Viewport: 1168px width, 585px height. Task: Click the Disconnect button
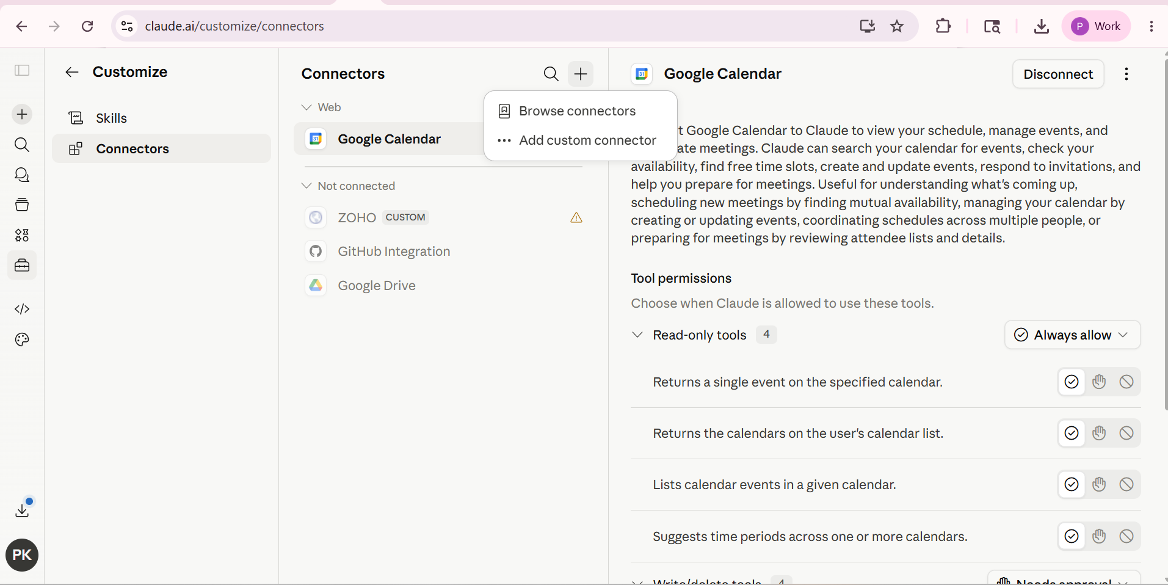click(x=1058, y=74)
